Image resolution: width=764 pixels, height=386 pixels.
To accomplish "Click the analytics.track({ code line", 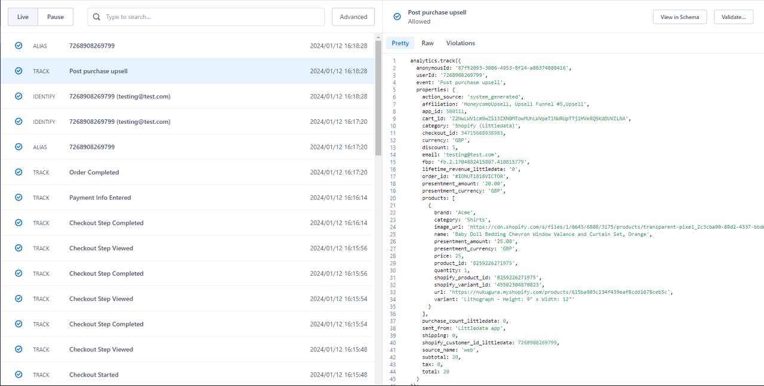I will [435, 61].
